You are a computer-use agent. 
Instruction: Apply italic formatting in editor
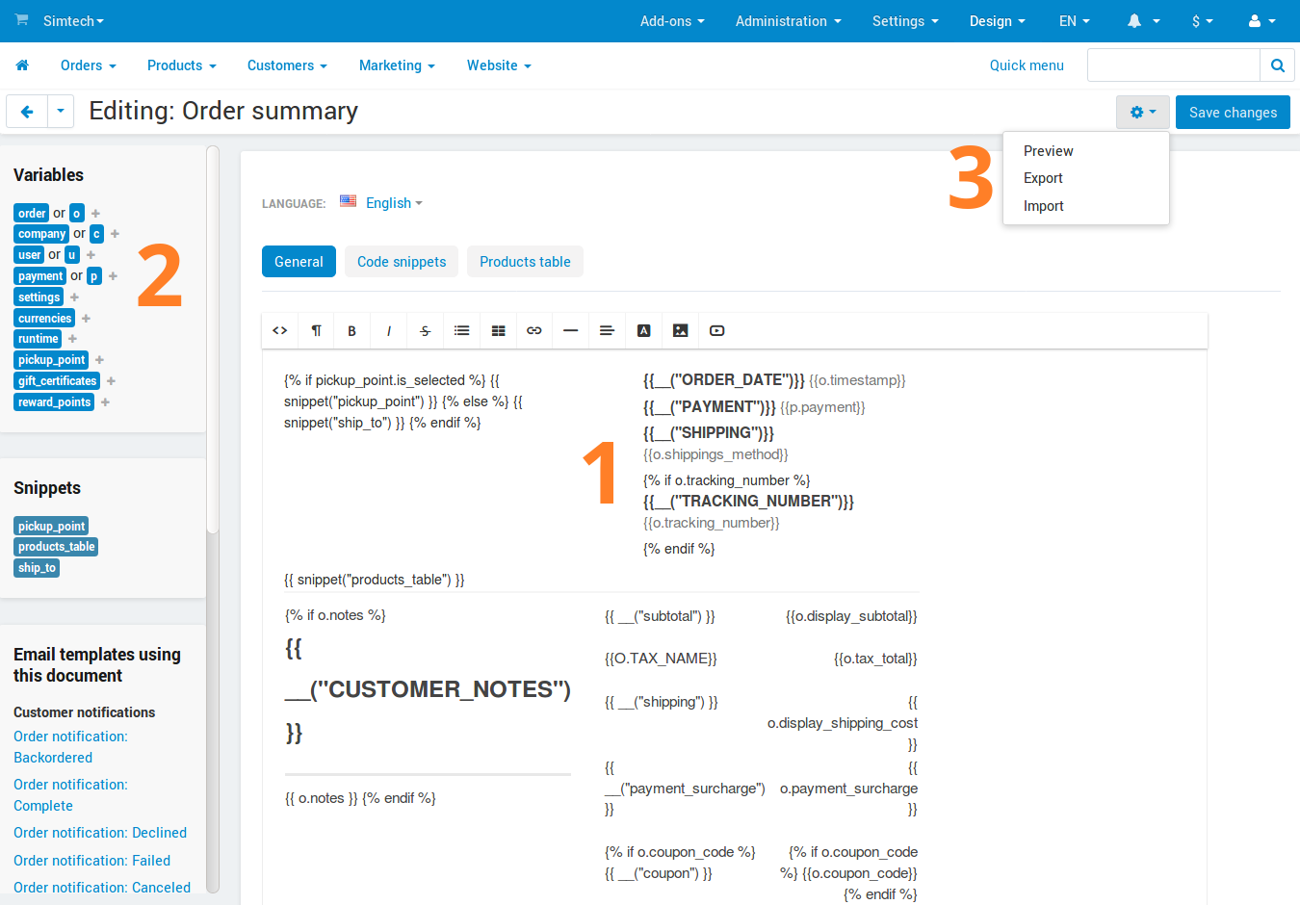[389, 330]
